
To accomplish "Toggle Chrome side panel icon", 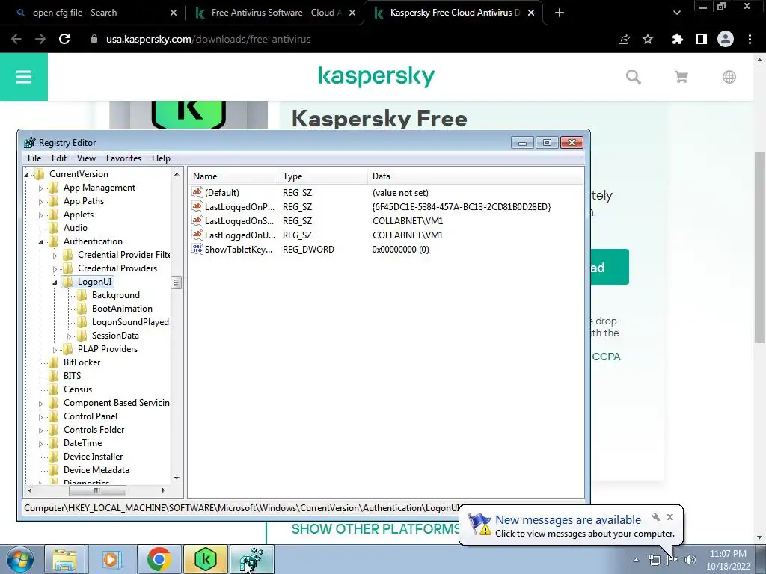I will [x=702, y=39].
